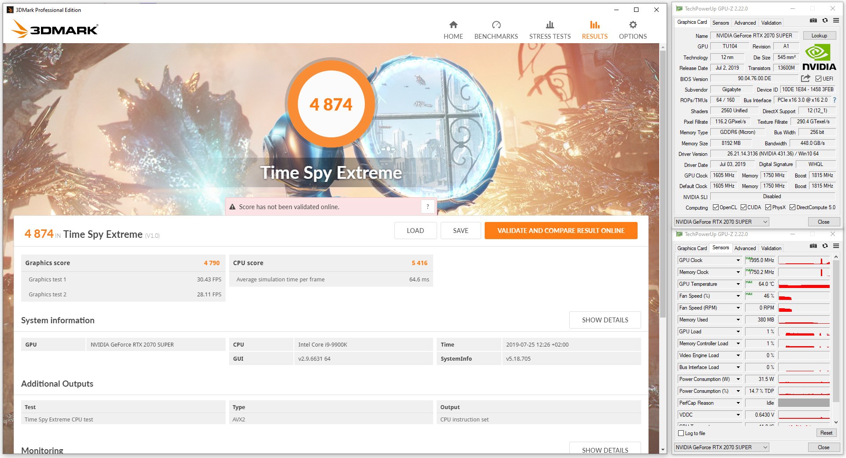Open GPU selector dropdown in lower GPU-Z
The image size is (846, 458).
722,447
